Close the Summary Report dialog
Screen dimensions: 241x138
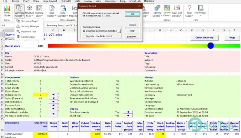(x=139, y=6)
